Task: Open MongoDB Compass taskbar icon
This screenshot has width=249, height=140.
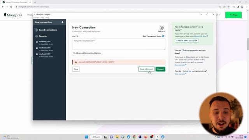Action: pos(157,137)
